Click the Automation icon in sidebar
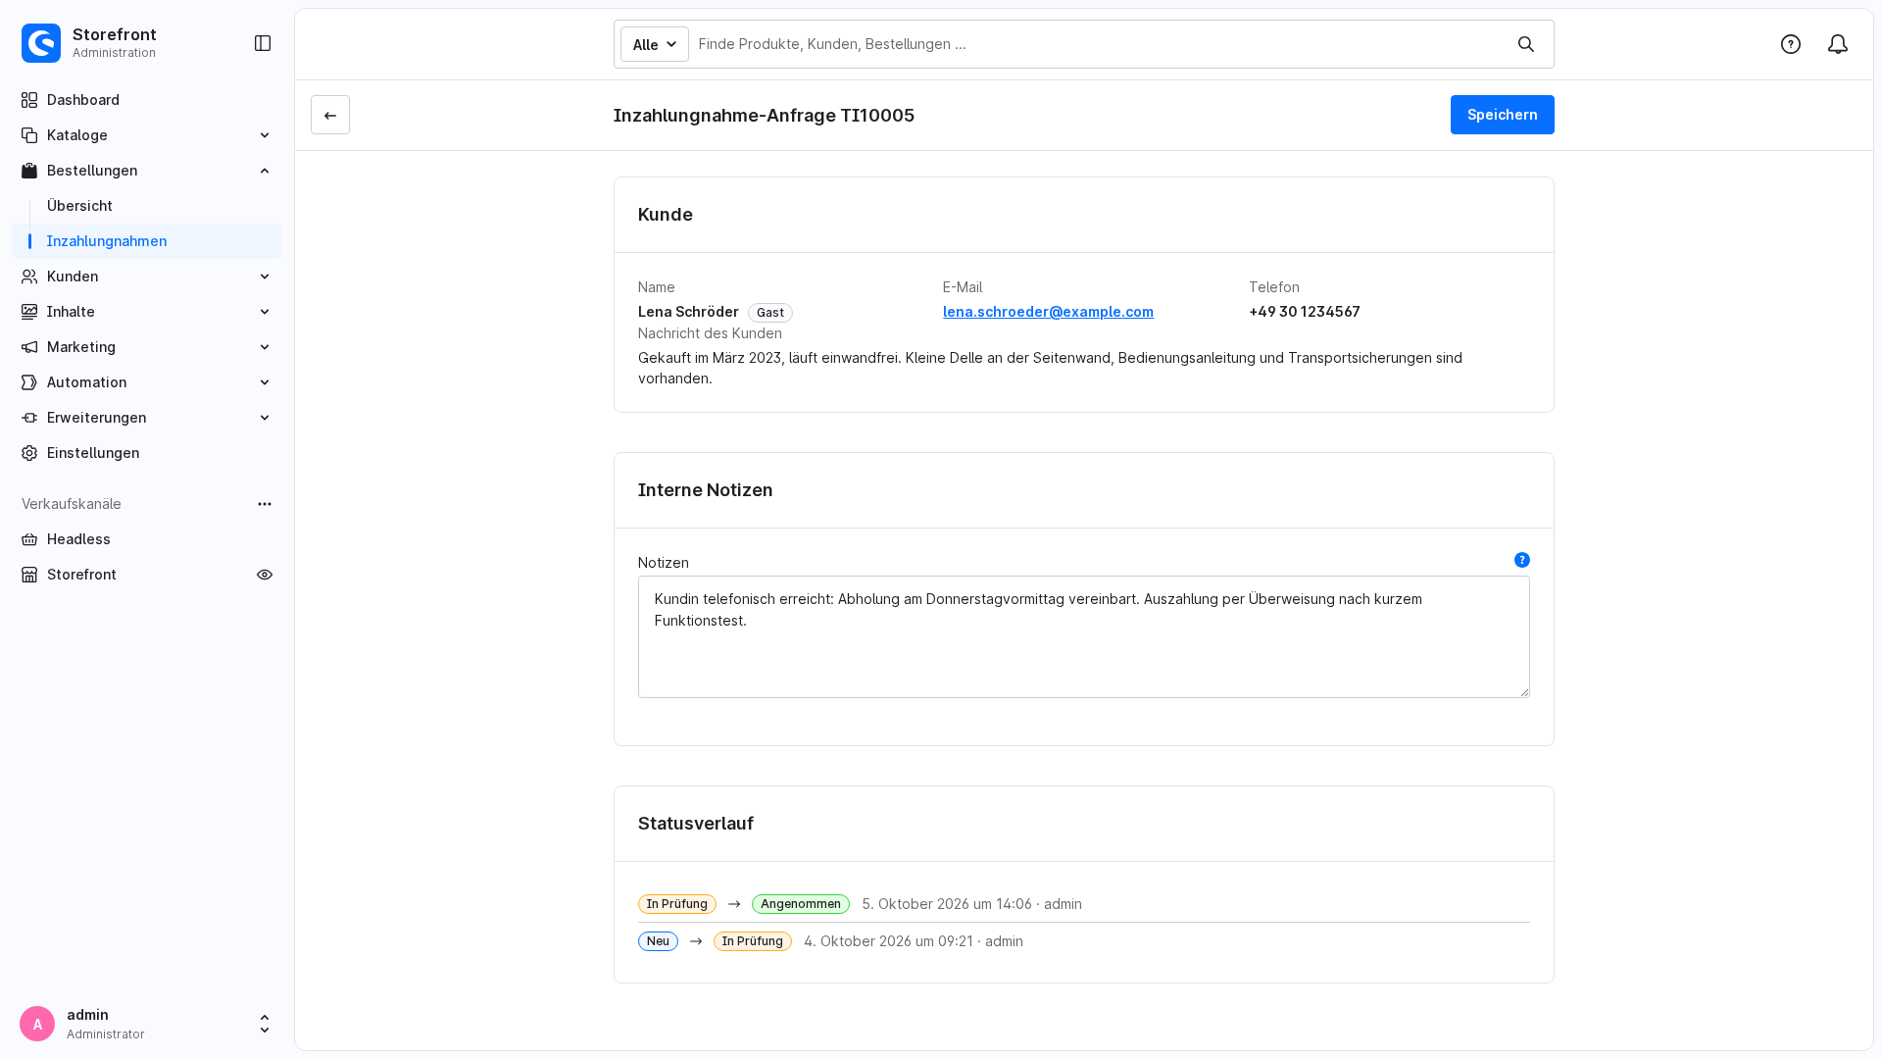Screen dimensions: 1882x1059 click(x=29, y=382)
